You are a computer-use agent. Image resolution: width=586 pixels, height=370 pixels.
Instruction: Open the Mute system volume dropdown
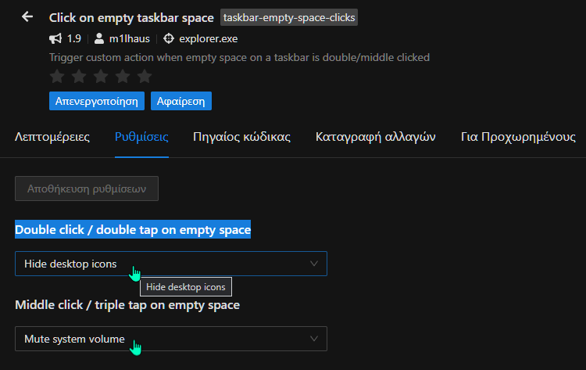tap(171, 339)
